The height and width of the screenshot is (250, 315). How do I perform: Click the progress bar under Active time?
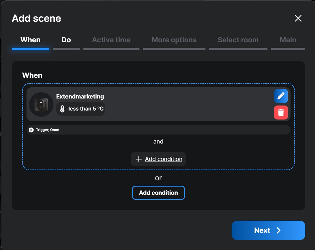point(111,49)
